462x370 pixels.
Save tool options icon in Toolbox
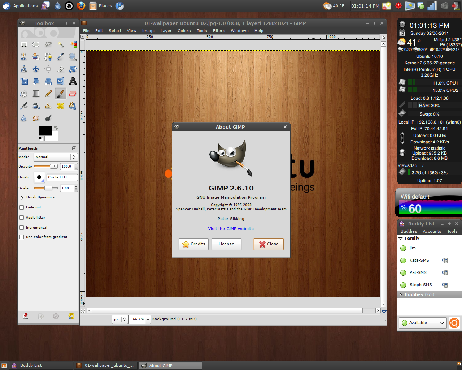click(x=26, y=316)
